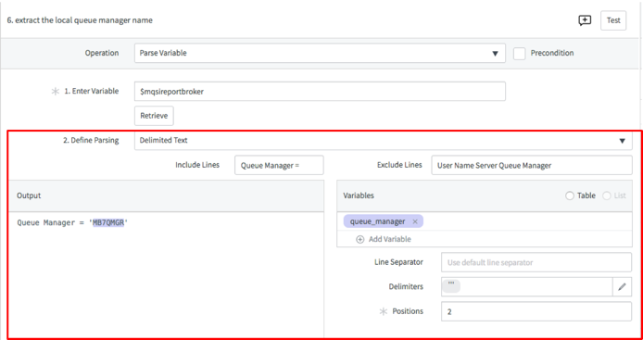The width and height of the screenshot is (643, 340).
Task: Focus the Line Separator input field
Action: click(x=536, y=262)
